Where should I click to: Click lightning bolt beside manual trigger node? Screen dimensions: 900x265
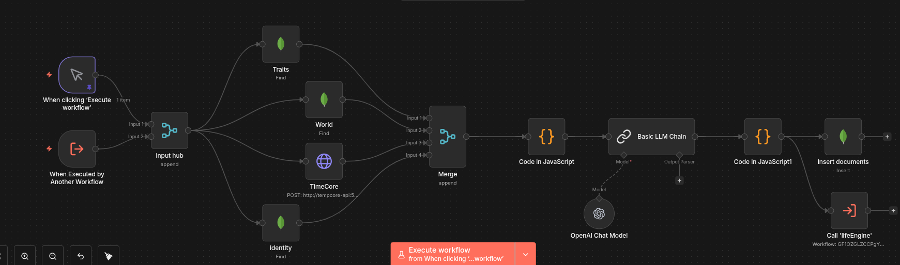tap(49, 75)
